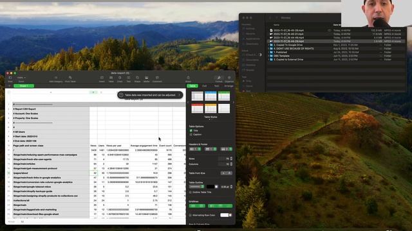Image resolution: width=412 pixels, height=231 pixels.
Task: Choose the gray table style thumbnail
Action: coord(198,96)
